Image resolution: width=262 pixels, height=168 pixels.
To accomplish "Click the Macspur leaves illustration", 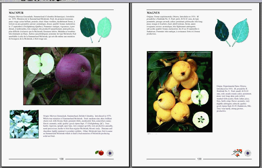I will [x=96, y=29].
